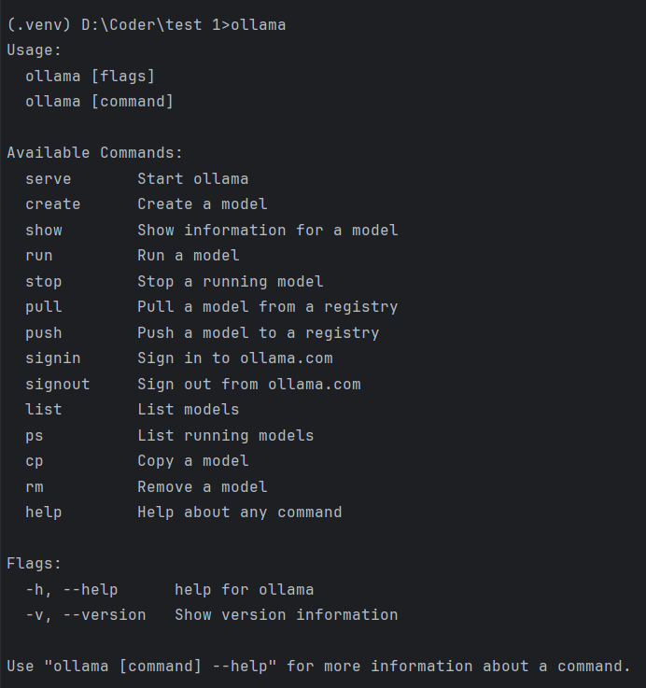Click the 'signout' command name
This screenshot has height=688, width=646.
point(57,384)
